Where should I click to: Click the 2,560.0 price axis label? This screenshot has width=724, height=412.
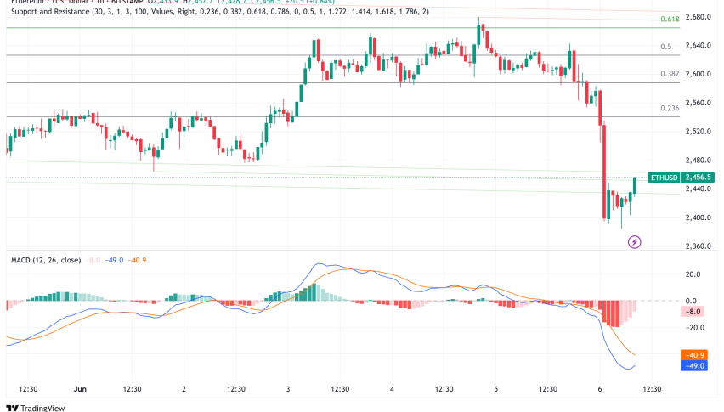click(698, 103)
